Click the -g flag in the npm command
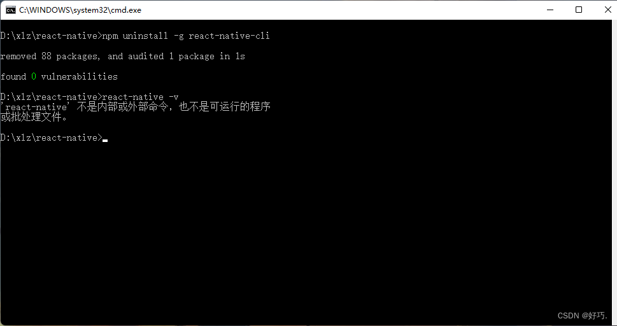The height and width of the screenshot is (326, 617). click(179, 36)
